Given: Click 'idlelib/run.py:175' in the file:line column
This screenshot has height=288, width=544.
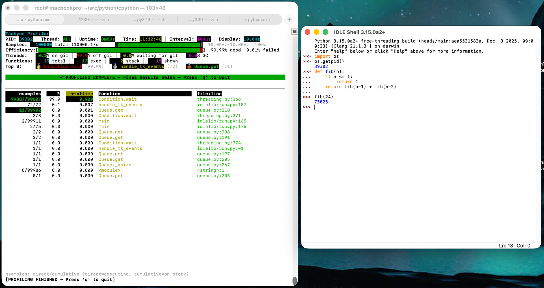Looking at the screenshot, I should 222,127.
